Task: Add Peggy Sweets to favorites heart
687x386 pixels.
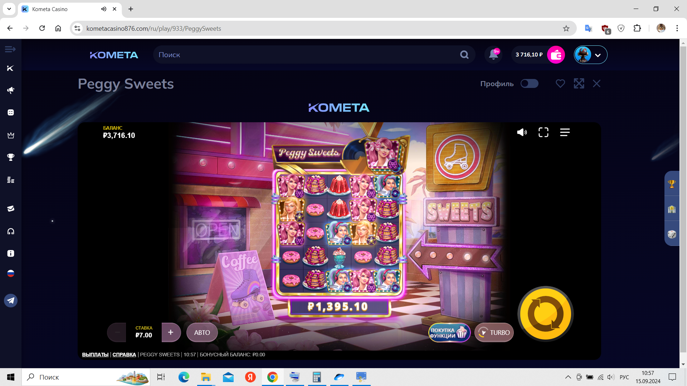Action: click(x=560, y=84)
